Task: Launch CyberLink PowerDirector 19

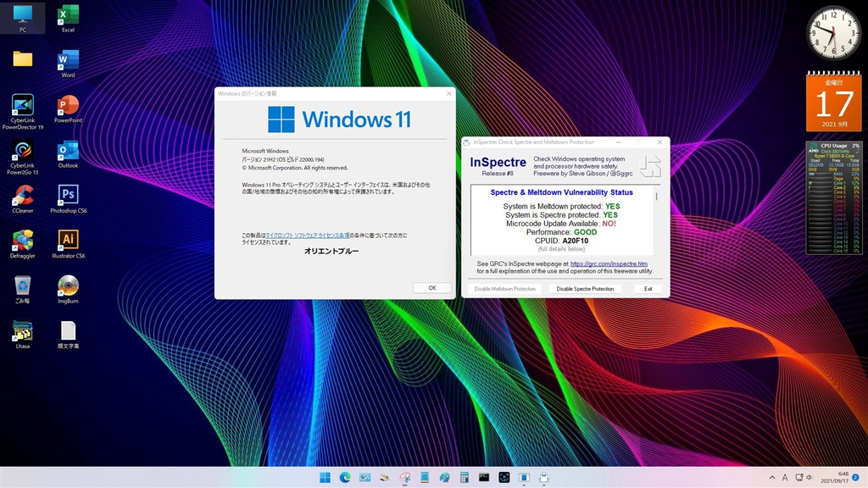Action: coord(23,111)
